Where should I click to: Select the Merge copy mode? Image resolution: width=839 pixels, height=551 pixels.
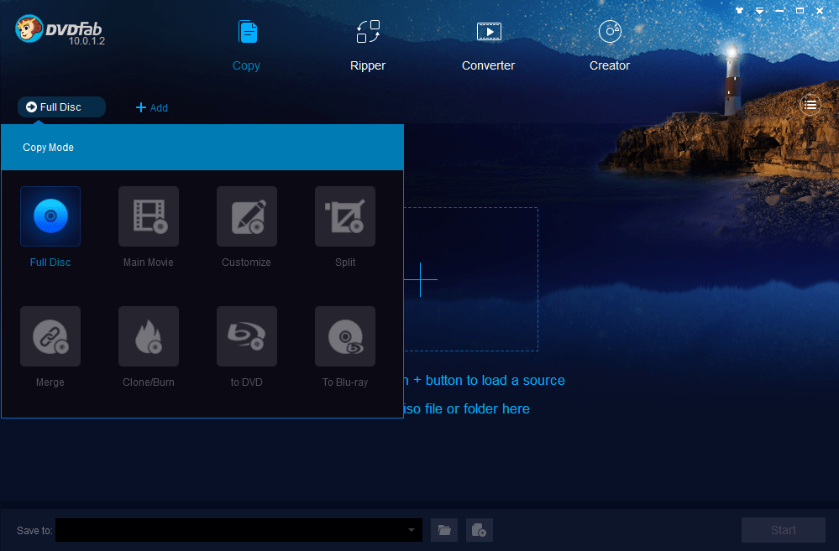tap(50, 335)
